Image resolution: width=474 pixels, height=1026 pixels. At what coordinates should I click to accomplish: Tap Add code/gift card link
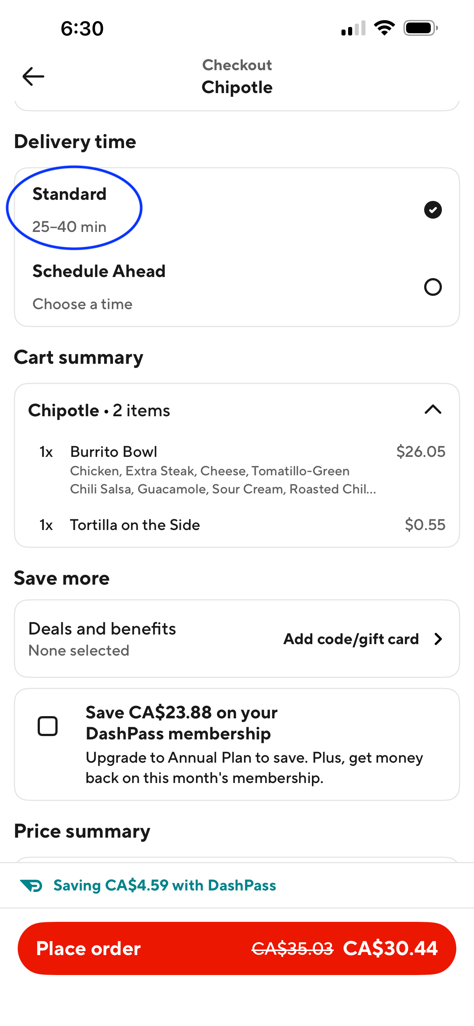click(351, 639)
